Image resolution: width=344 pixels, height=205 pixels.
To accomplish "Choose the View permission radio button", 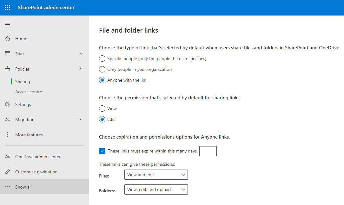I will (102, 108).
